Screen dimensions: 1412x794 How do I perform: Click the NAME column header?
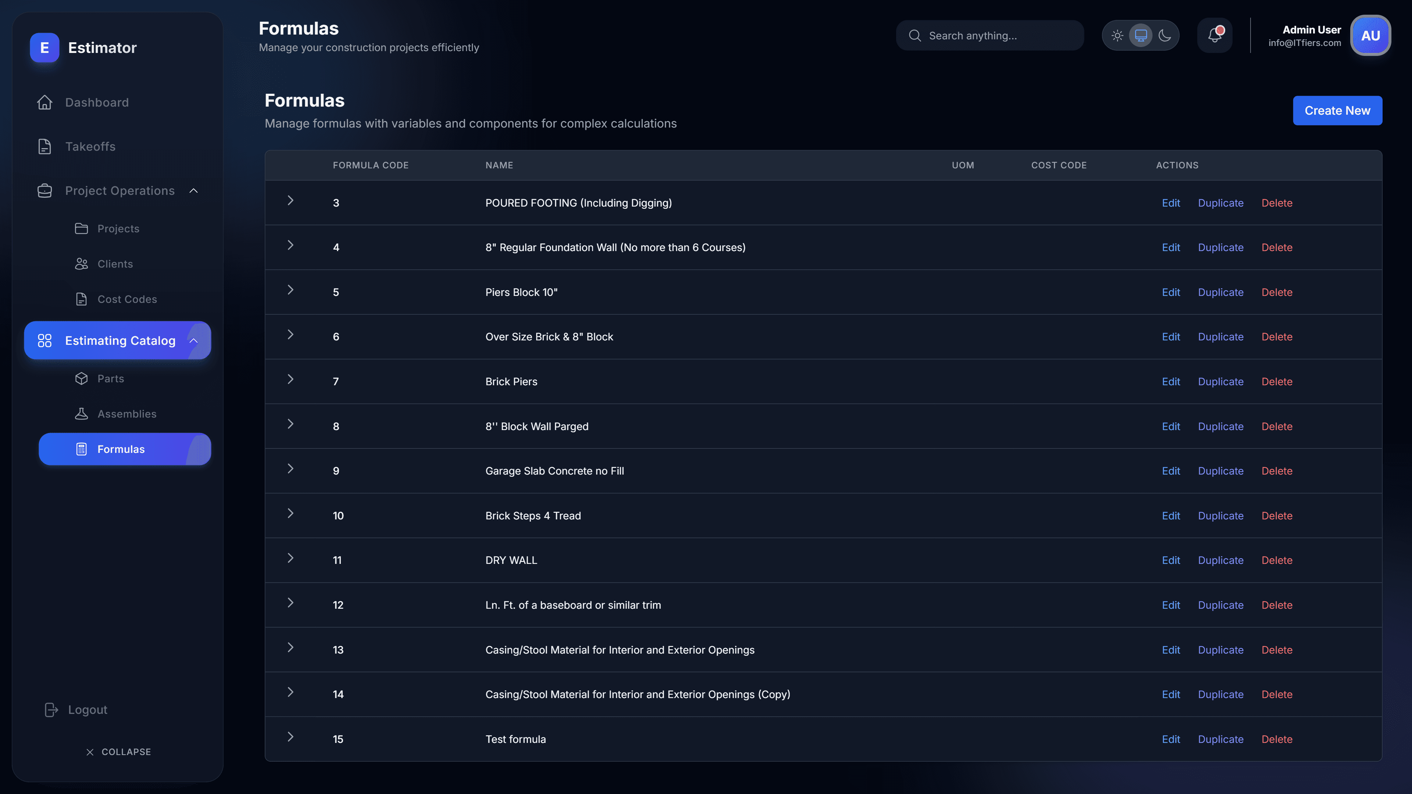click(x=499, y=165)
